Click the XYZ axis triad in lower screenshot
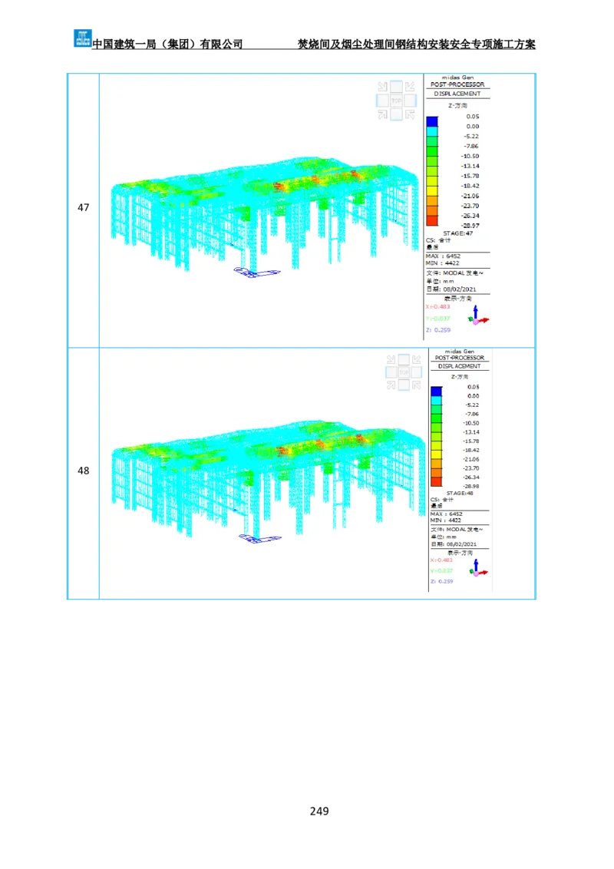Image resolution: width=614 pixels, height=869 pixels. pyautogui.click(x=478, y=569)
